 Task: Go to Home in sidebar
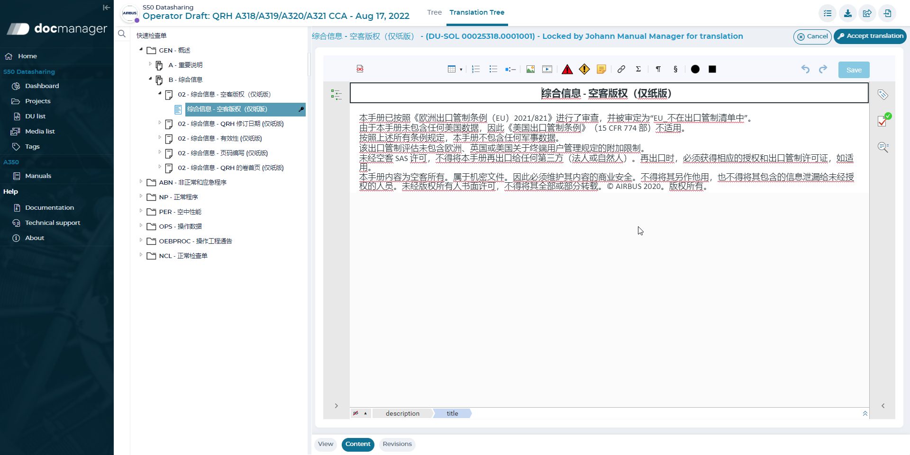pyautogui.click(x=27, y=56)
